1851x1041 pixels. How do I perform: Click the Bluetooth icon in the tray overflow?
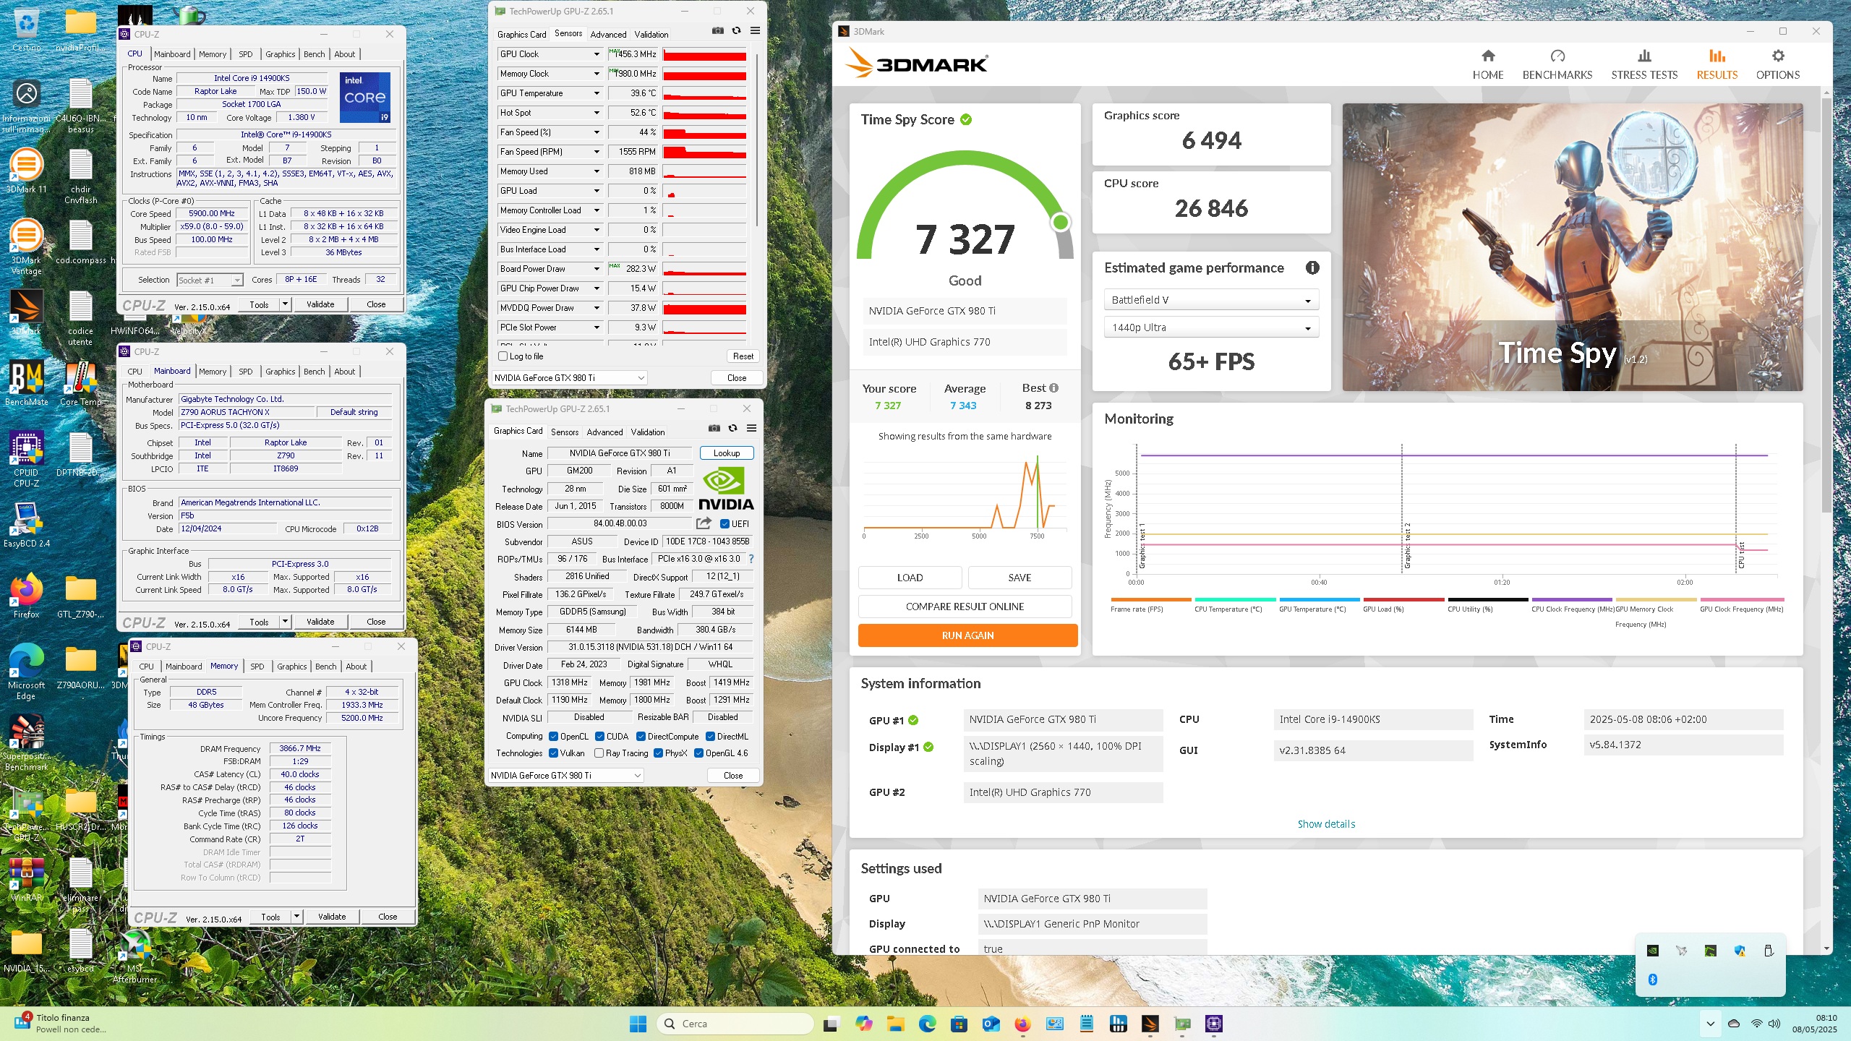click(x=1652, y=980)
